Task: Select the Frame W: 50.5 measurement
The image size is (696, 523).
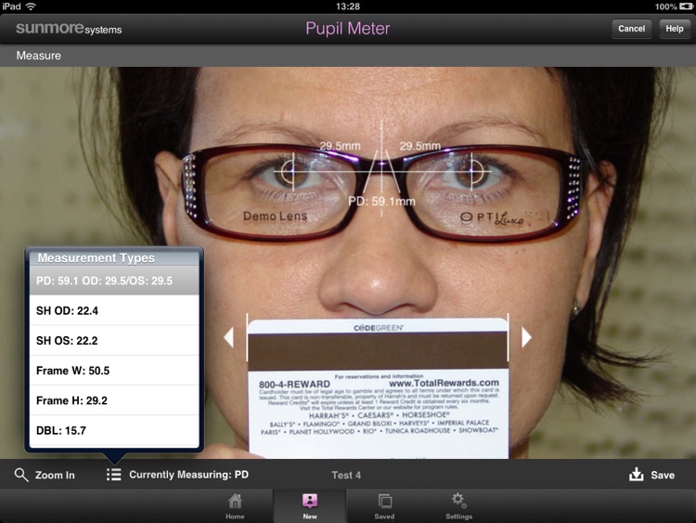Action: pos(114,370)
